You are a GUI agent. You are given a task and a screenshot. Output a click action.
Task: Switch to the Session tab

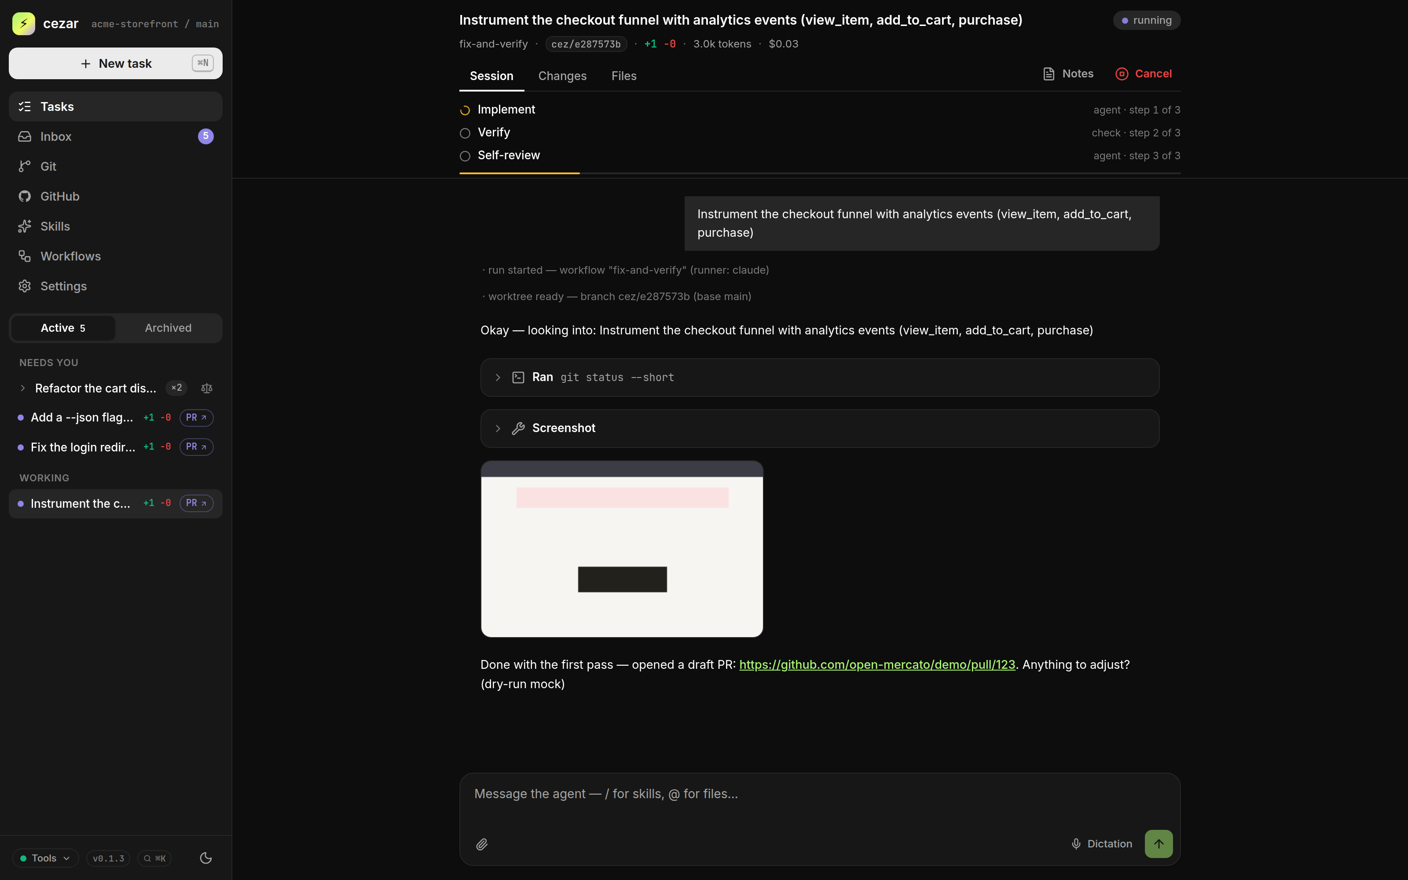click(x=491, y=76)
